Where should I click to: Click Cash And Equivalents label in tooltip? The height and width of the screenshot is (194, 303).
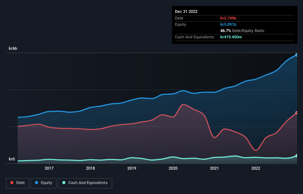coord(194,37)
